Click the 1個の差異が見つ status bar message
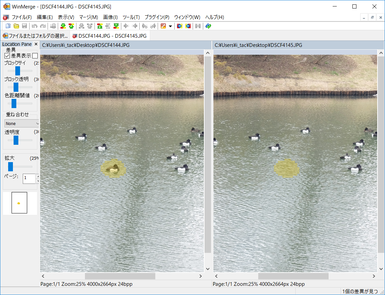Viewport: 385px width, 295px height. pyautogui.click(x=360, y=292)
